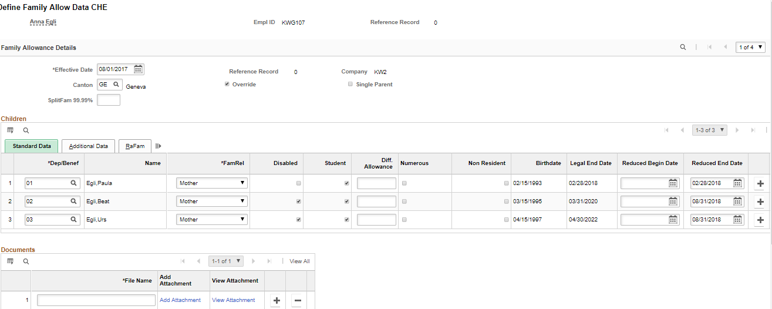
Task: Toggle Disabled checkbox for Egli,Beat
Action: pos(299,201)
